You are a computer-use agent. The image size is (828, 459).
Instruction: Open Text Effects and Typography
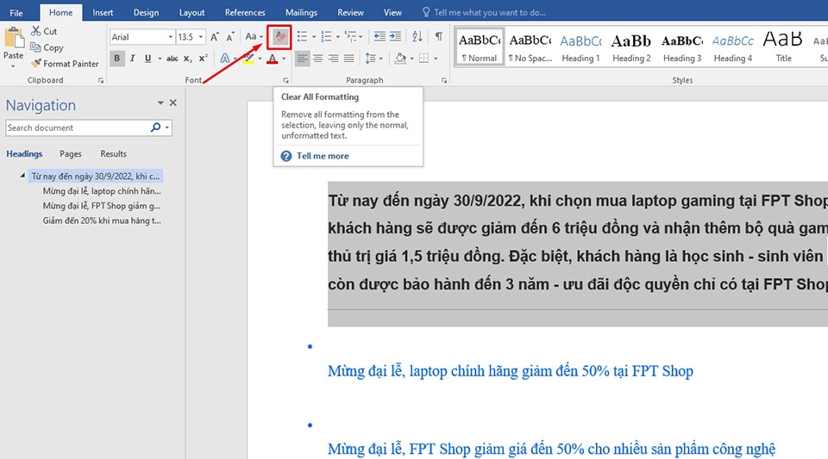(x=225, y=59)
